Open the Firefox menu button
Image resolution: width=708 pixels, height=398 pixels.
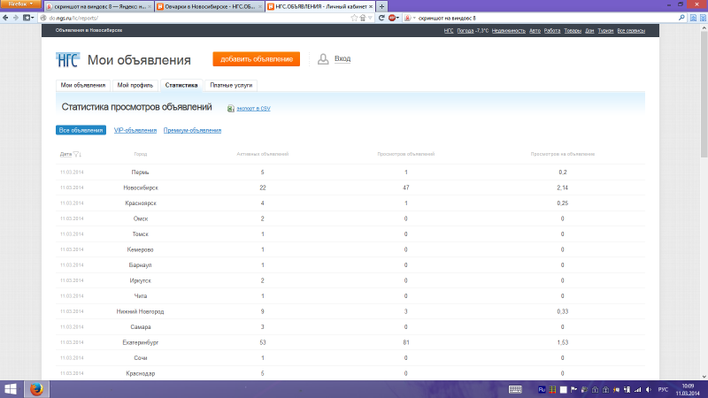[20, 4]
